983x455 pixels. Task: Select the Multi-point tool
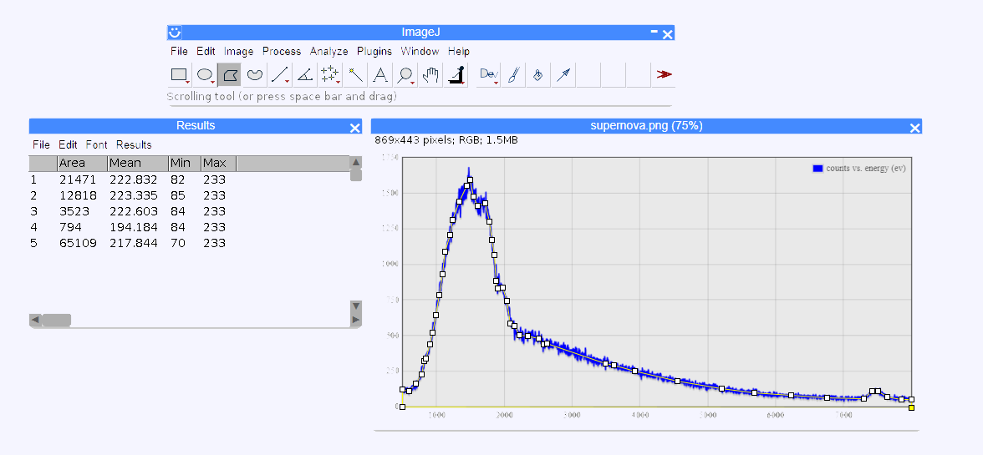[330, 75]
